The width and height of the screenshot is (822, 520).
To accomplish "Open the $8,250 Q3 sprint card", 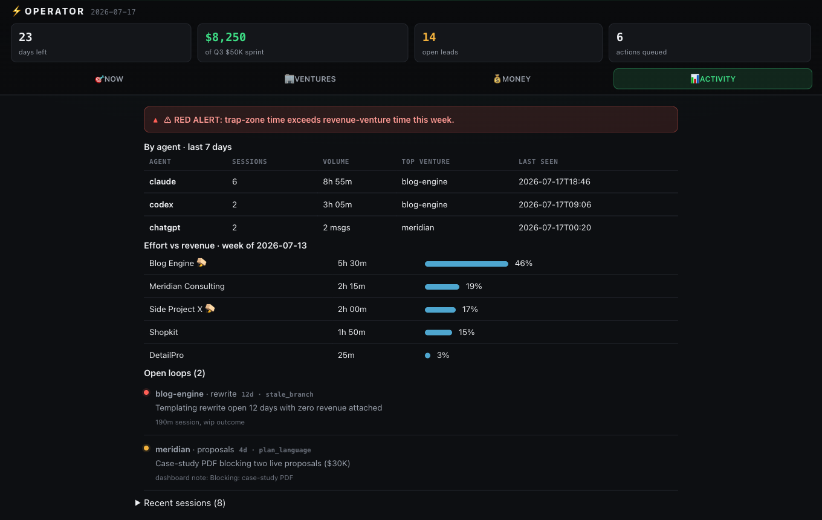I will coord(303,43).
